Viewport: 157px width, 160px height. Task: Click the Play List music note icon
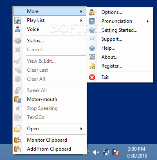coord(18,20)
